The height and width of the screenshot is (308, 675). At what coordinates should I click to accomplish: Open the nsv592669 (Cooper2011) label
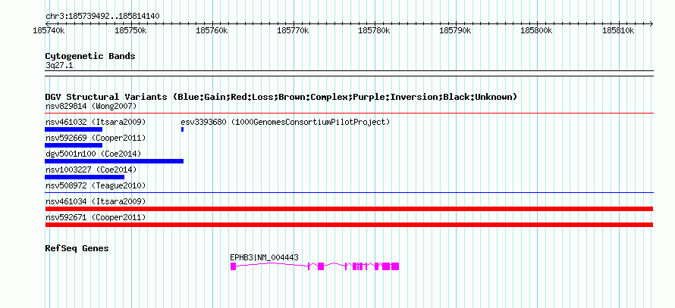(x=96, y=138)
